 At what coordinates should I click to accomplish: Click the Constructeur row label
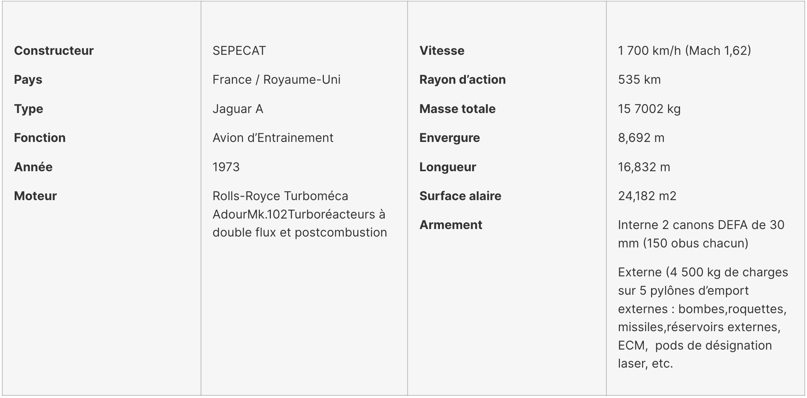pos(54,51)
